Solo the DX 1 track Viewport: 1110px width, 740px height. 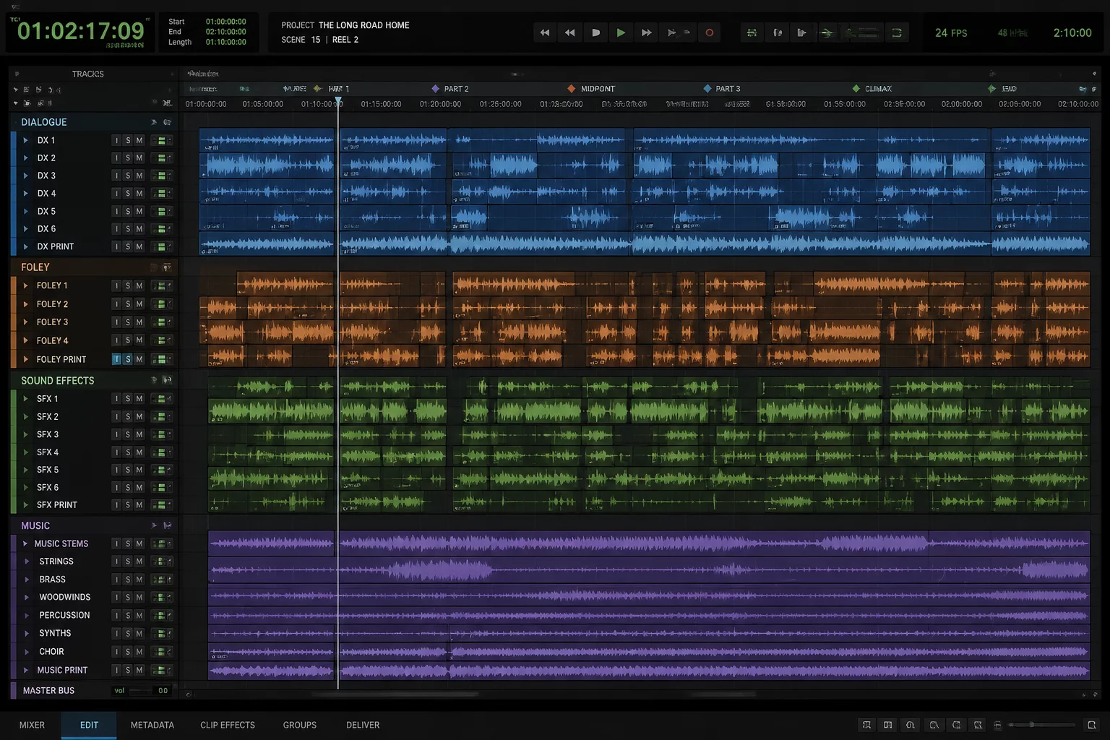128,140
